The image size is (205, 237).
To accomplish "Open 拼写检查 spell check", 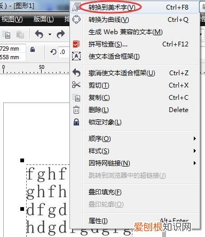I will [x=135, y=44].
